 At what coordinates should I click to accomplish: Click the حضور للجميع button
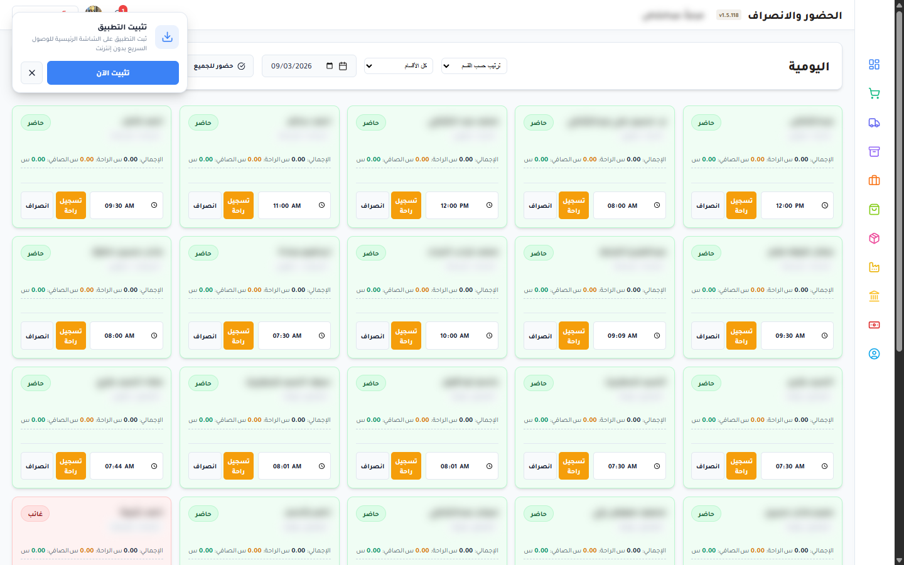click(220, 66)
